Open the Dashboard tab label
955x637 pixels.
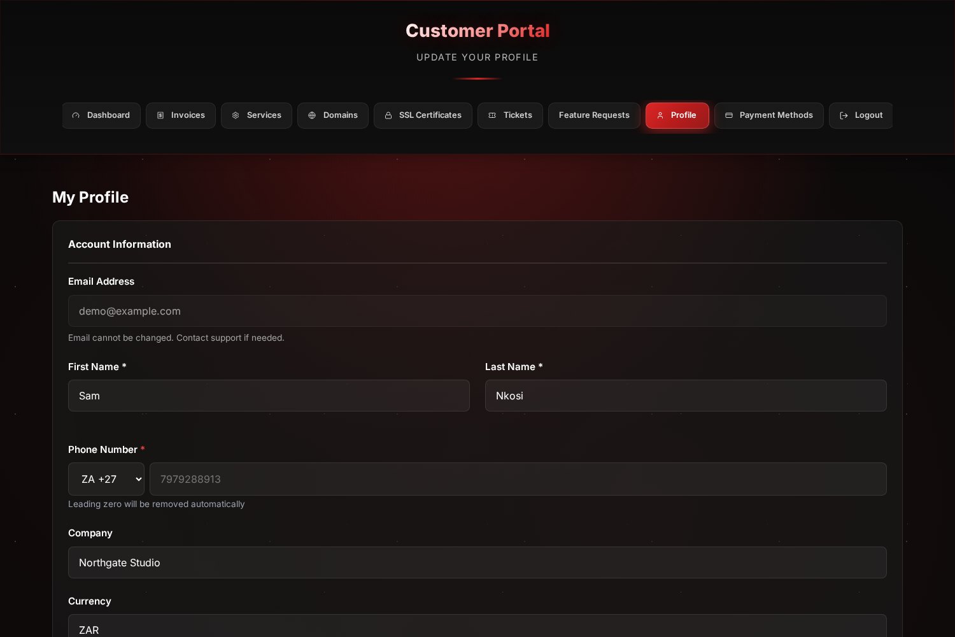108,115
